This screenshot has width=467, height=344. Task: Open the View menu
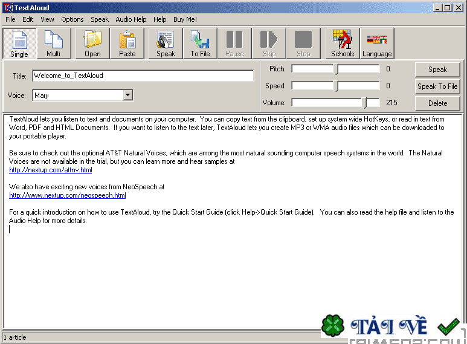pos(47,19)
